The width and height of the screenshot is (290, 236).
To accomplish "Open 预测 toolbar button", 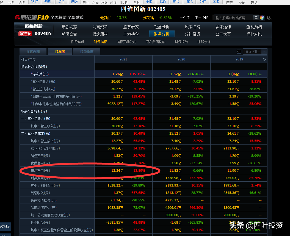I will coord(48,2).
